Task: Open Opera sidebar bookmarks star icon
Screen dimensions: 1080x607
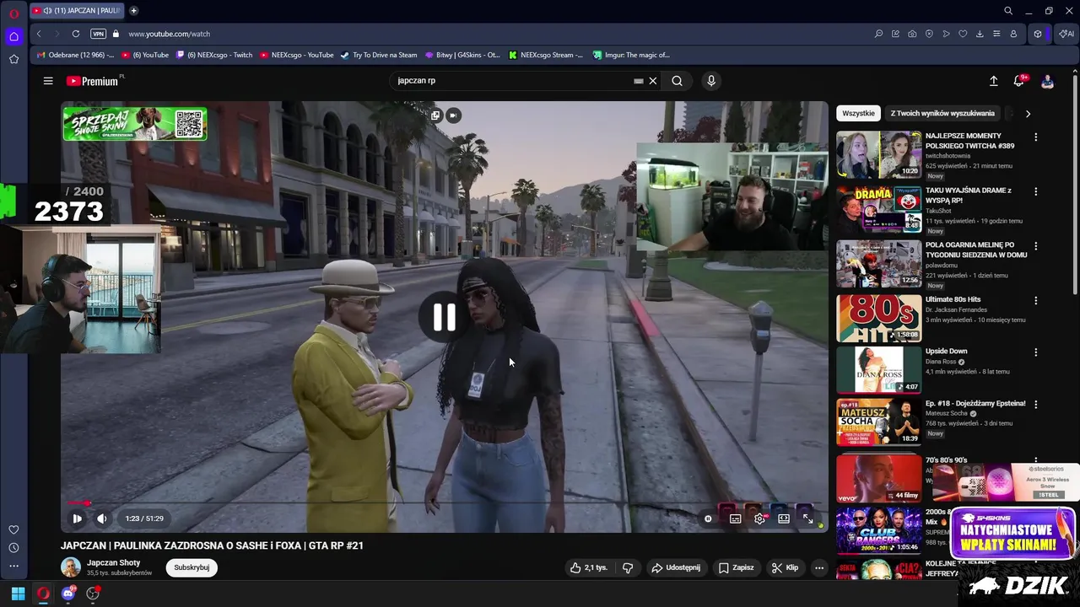Action: [x=13, y=59]
